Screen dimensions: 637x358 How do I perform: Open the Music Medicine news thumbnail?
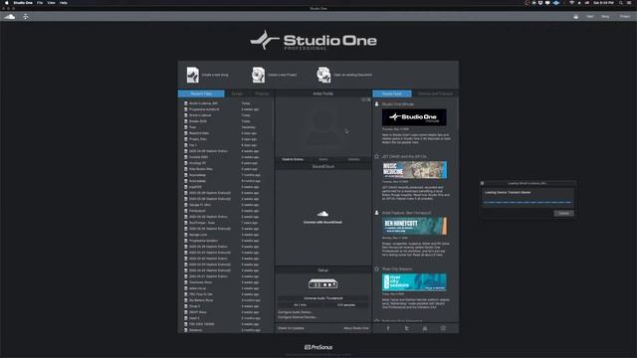click(x=414, y=170)
